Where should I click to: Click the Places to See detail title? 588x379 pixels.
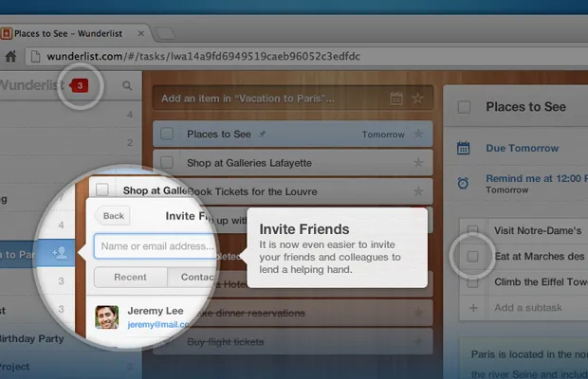pos(525,107)
